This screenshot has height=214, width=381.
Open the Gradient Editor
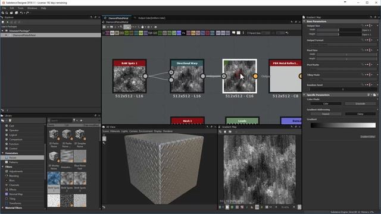368,137
